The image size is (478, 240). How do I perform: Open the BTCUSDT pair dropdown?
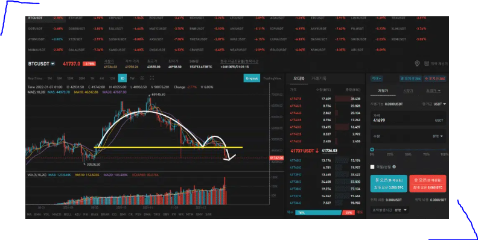click(x=53, y=64)
